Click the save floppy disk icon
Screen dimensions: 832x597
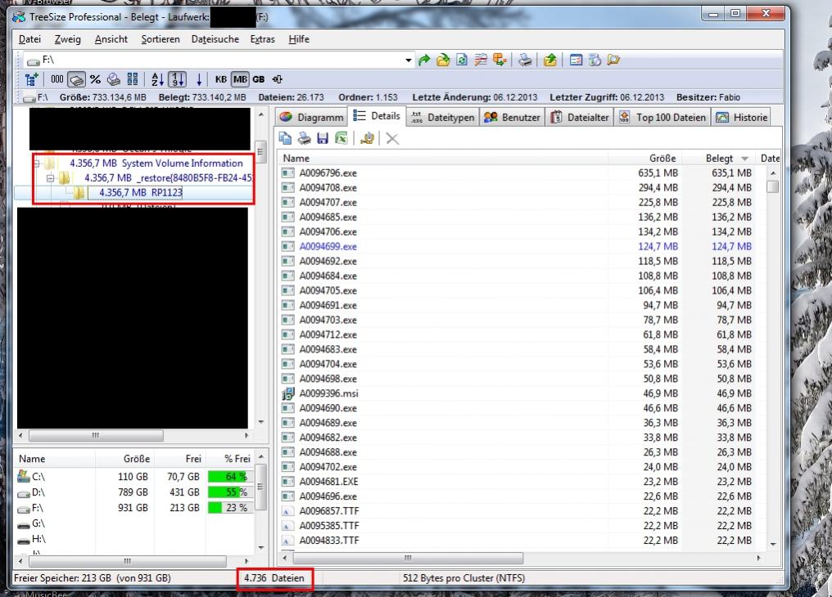(x=322, y=138)
